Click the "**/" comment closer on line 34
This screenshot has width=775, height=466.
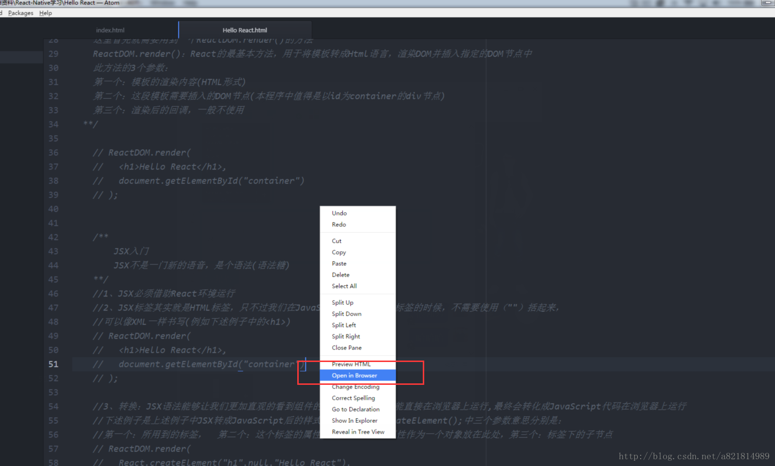pos(90,124)
